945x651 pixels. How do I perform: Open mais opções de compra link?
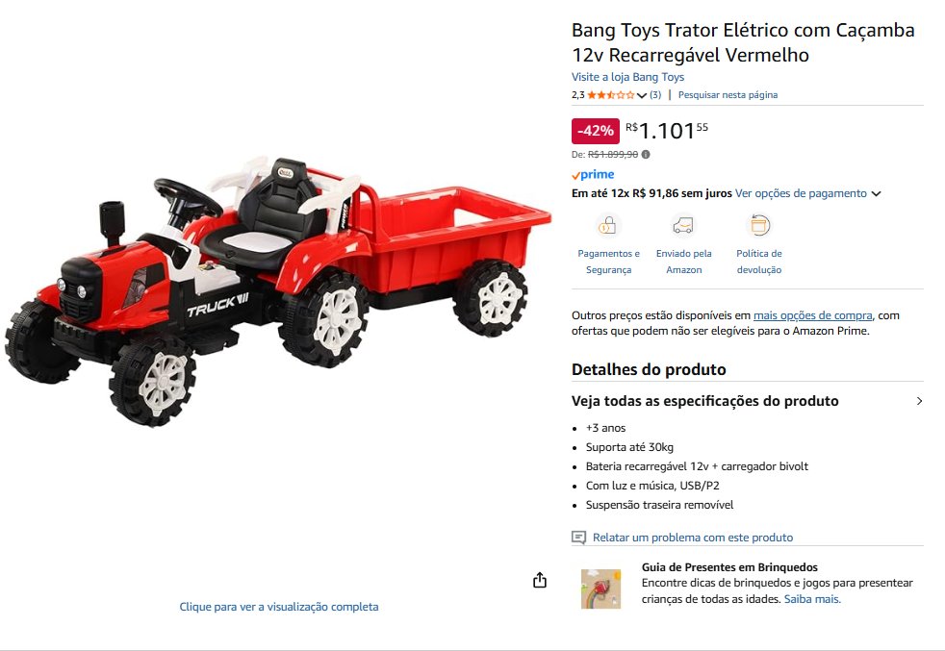point(812,315)
